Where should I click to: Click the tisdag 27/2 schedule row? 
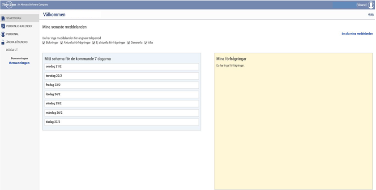(x=121, y=122)
